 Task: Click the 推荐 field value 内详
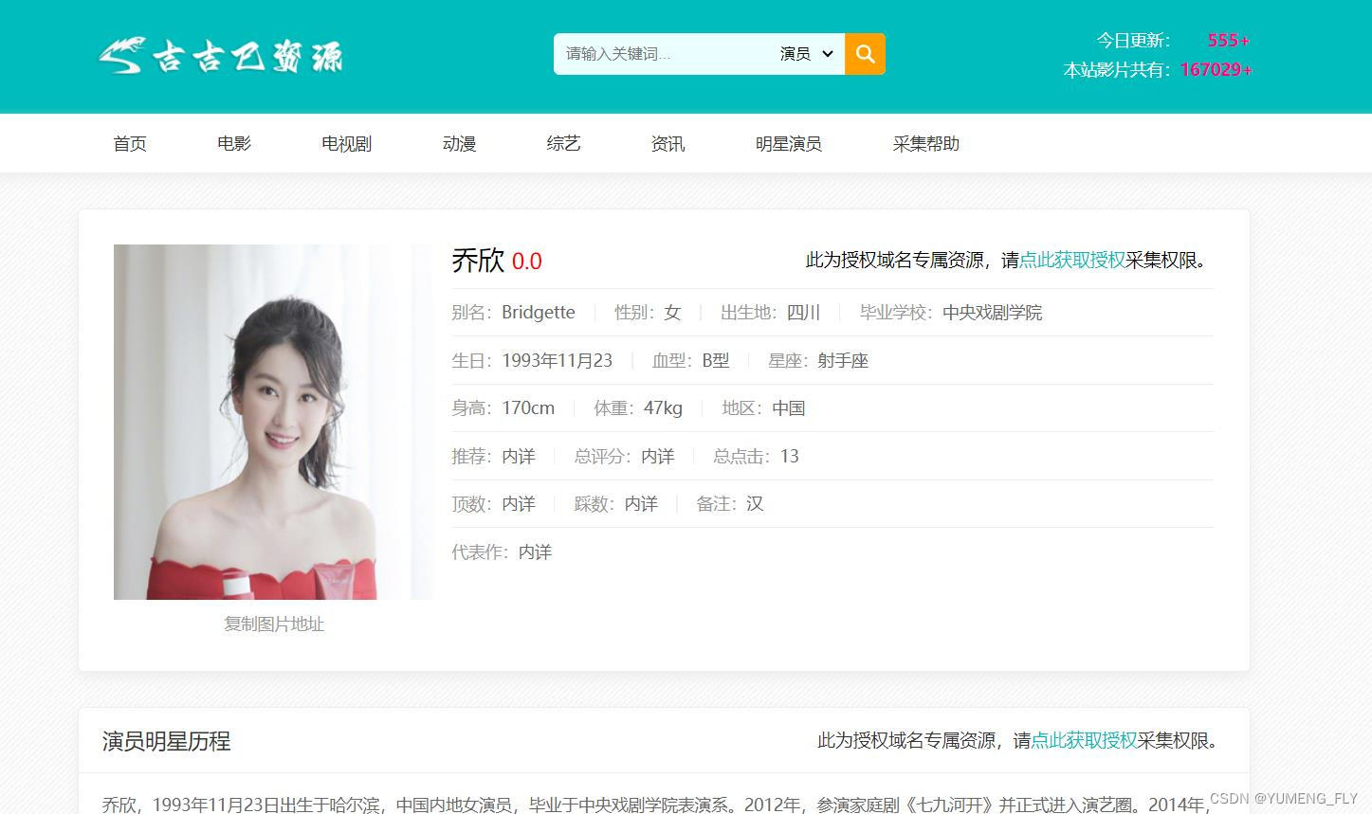tap(519, 457)
